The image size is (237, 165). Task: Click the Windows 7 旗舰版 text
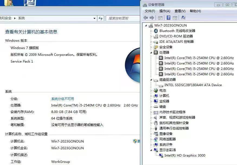coord(25,48)
